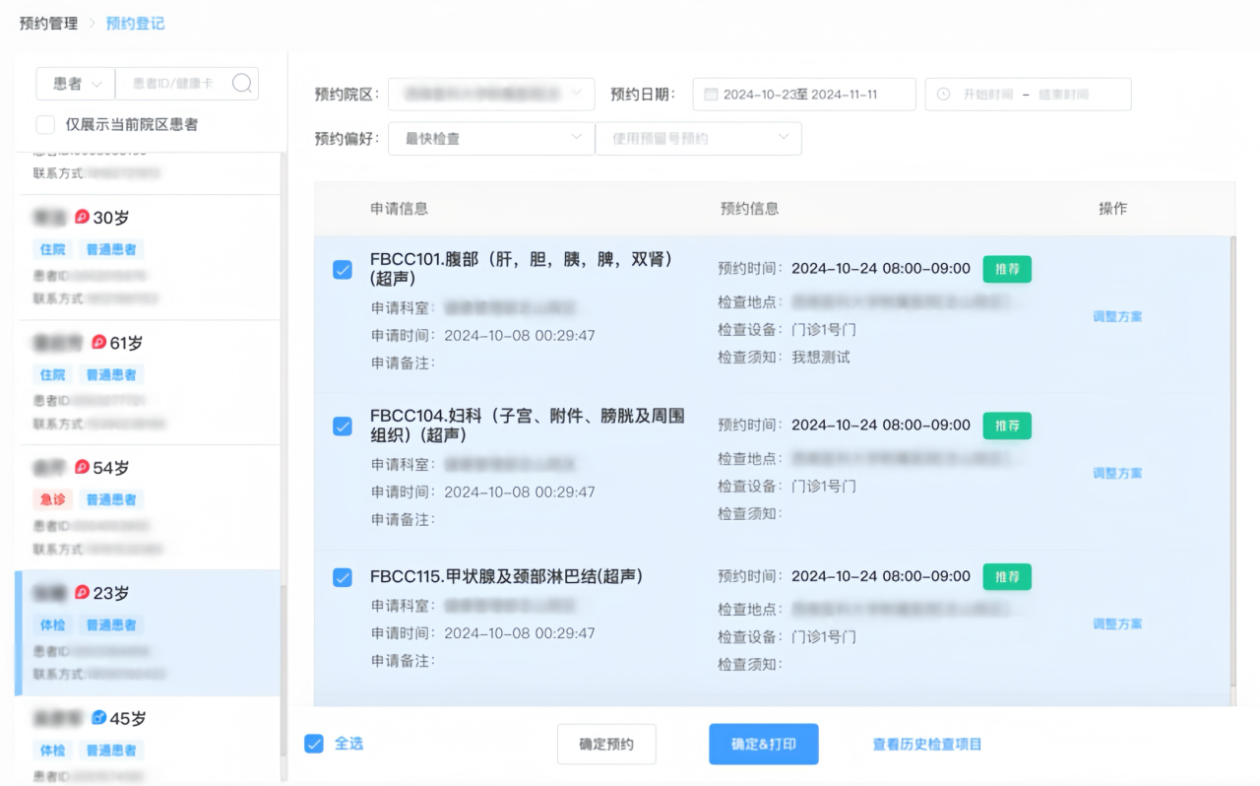
Task: Click the 确定&打印 button
Action: 764,744
